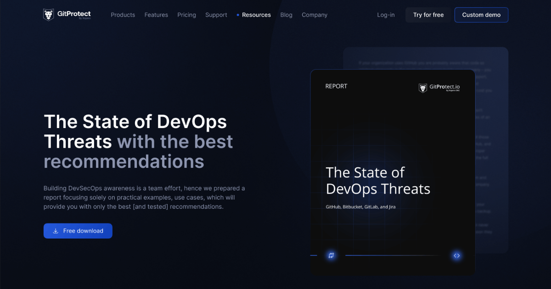Click the bear emblem beside GitProtect navbar text

pos(47,14)
